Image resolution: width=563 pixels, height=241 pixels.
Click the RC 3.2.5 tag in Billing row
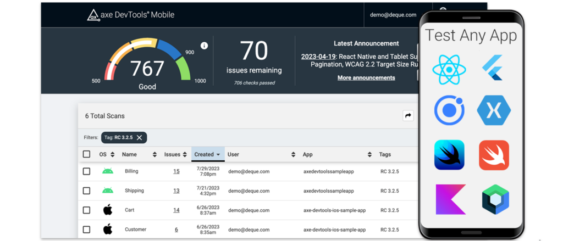point(390,171)
